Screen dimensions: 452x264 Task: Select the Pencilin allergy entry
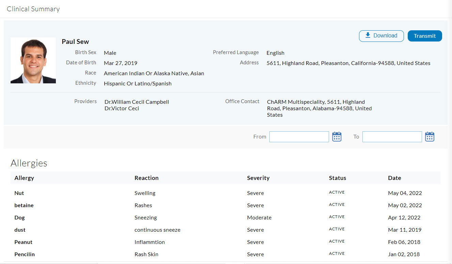point(25,254)
